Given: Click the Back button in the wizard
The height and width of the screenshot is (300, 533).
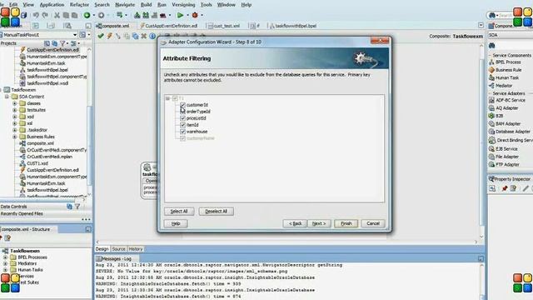Looking at the screenshot, I should (x=295, y=224).
